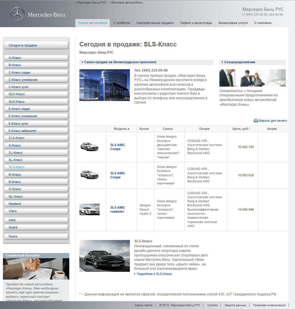Viewport: 295px width, 309px height.
Task: Select E-Класс универсал in sidebar
Action: [36, 116]
